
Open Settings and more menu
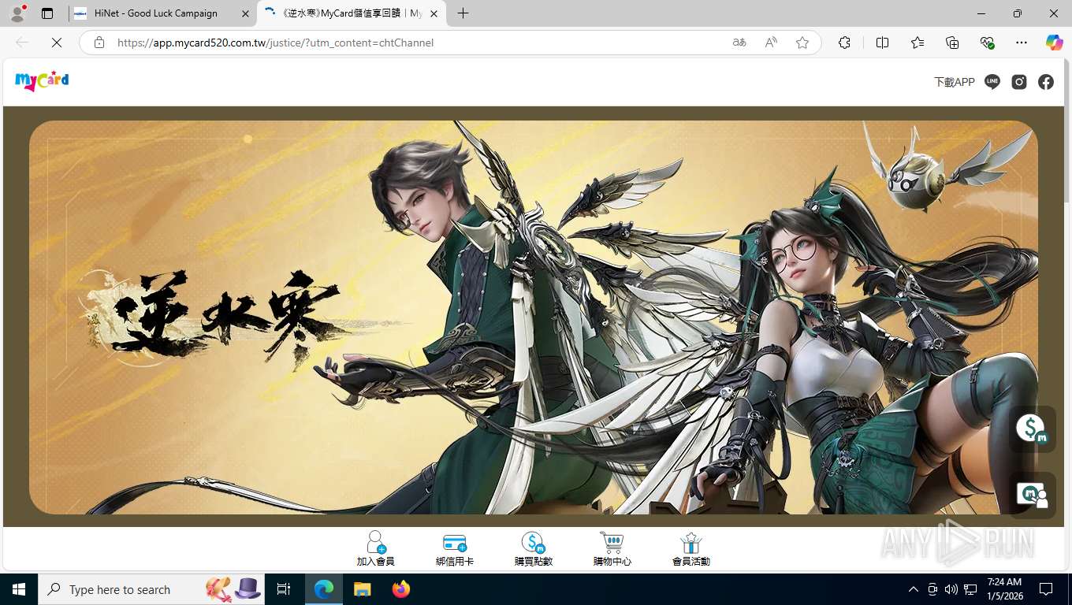[1022, 43]
